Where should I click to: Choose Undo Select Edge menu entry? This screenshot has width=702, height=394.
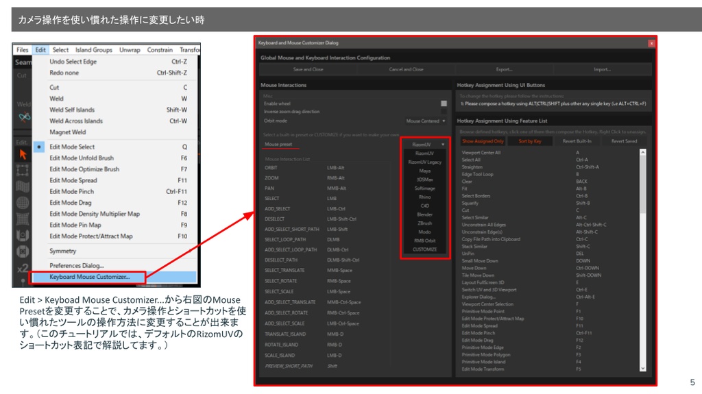(114, 62)
